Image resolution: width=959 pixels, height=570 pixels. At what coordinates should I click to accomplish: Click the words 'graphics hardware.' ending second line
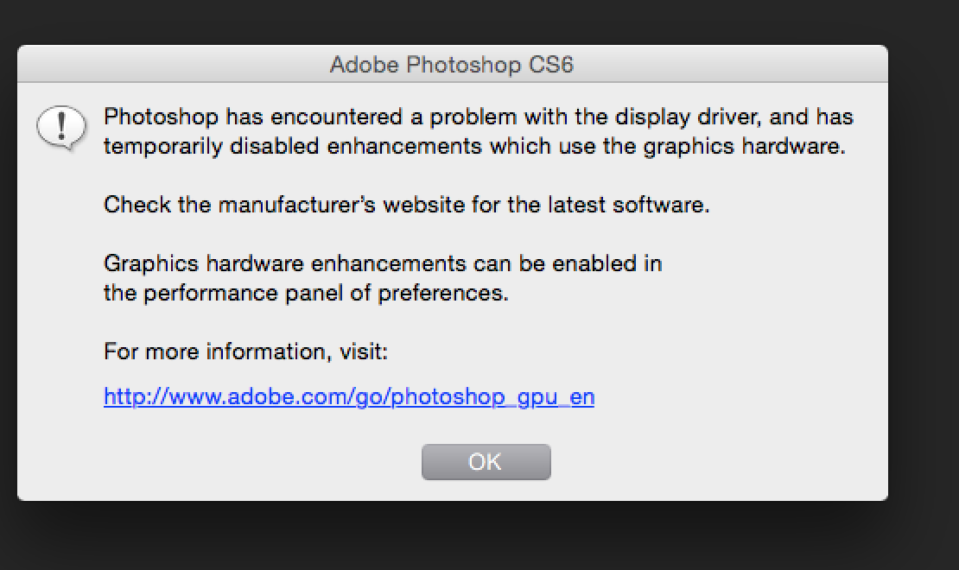[x=745, y=146]
